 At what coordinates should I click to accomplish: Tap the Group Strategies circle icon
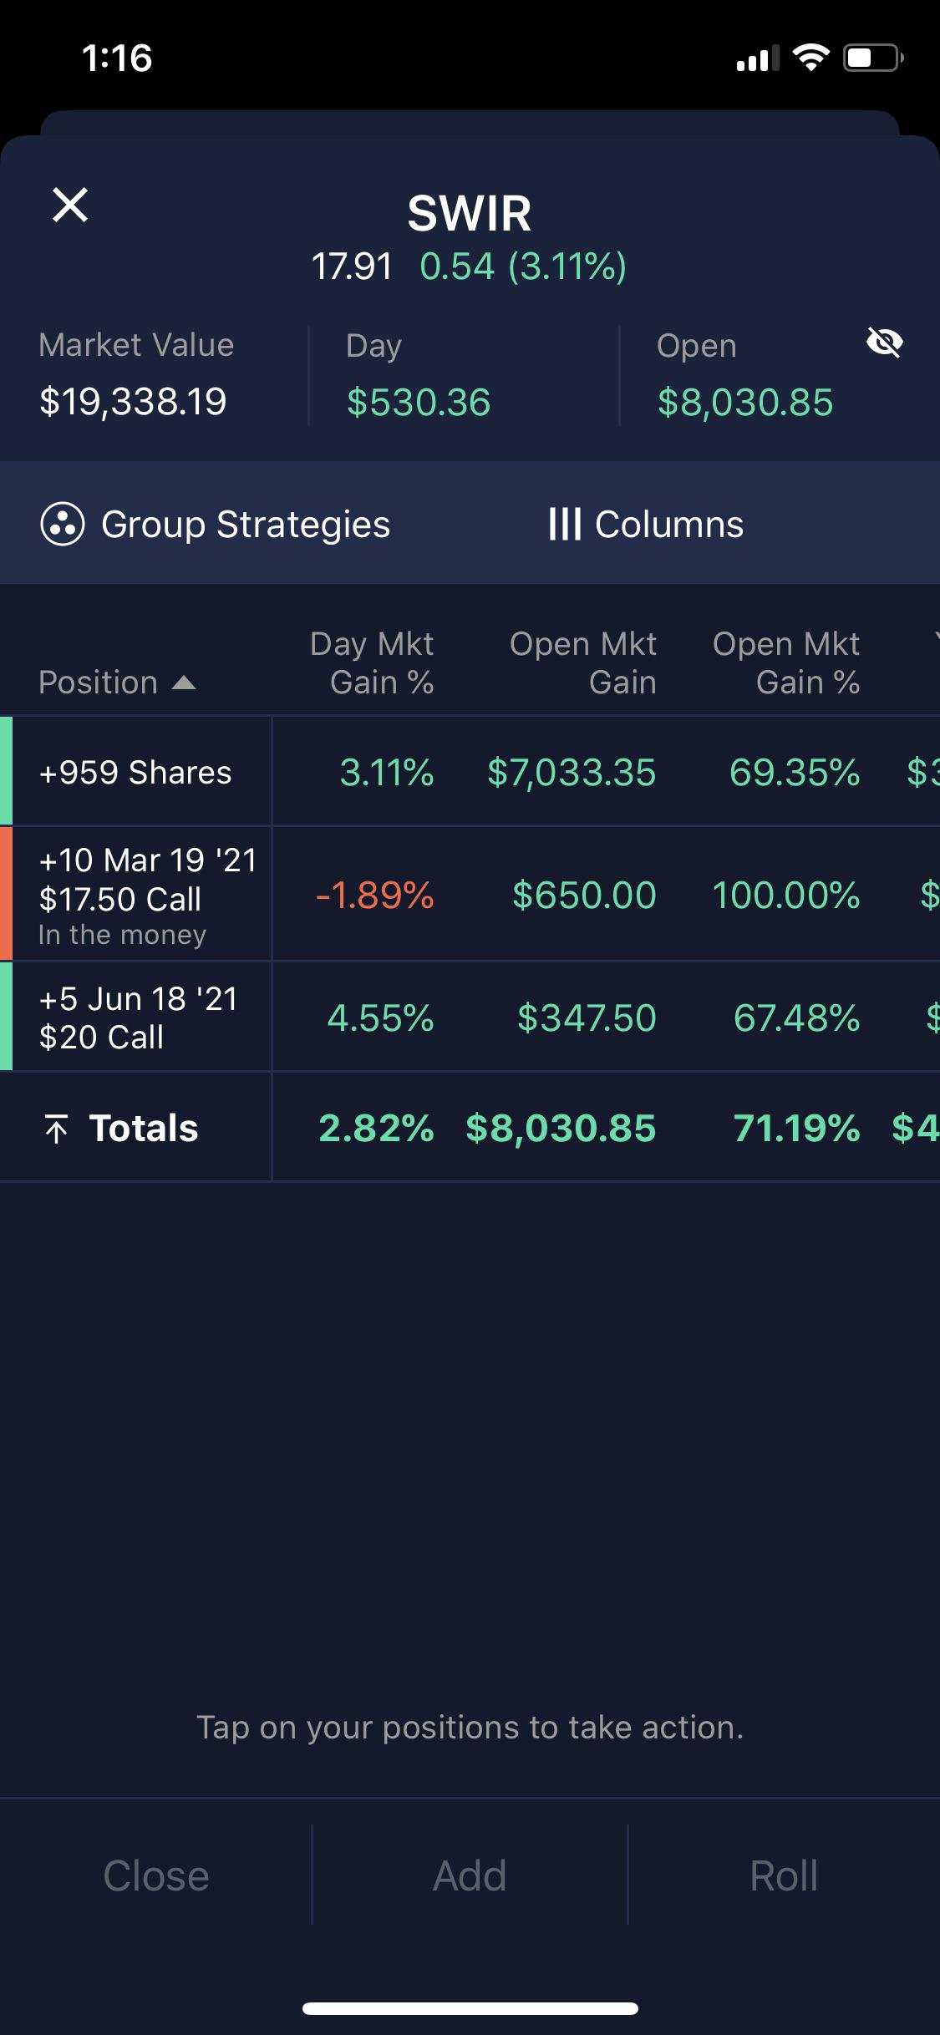(63, 525)
